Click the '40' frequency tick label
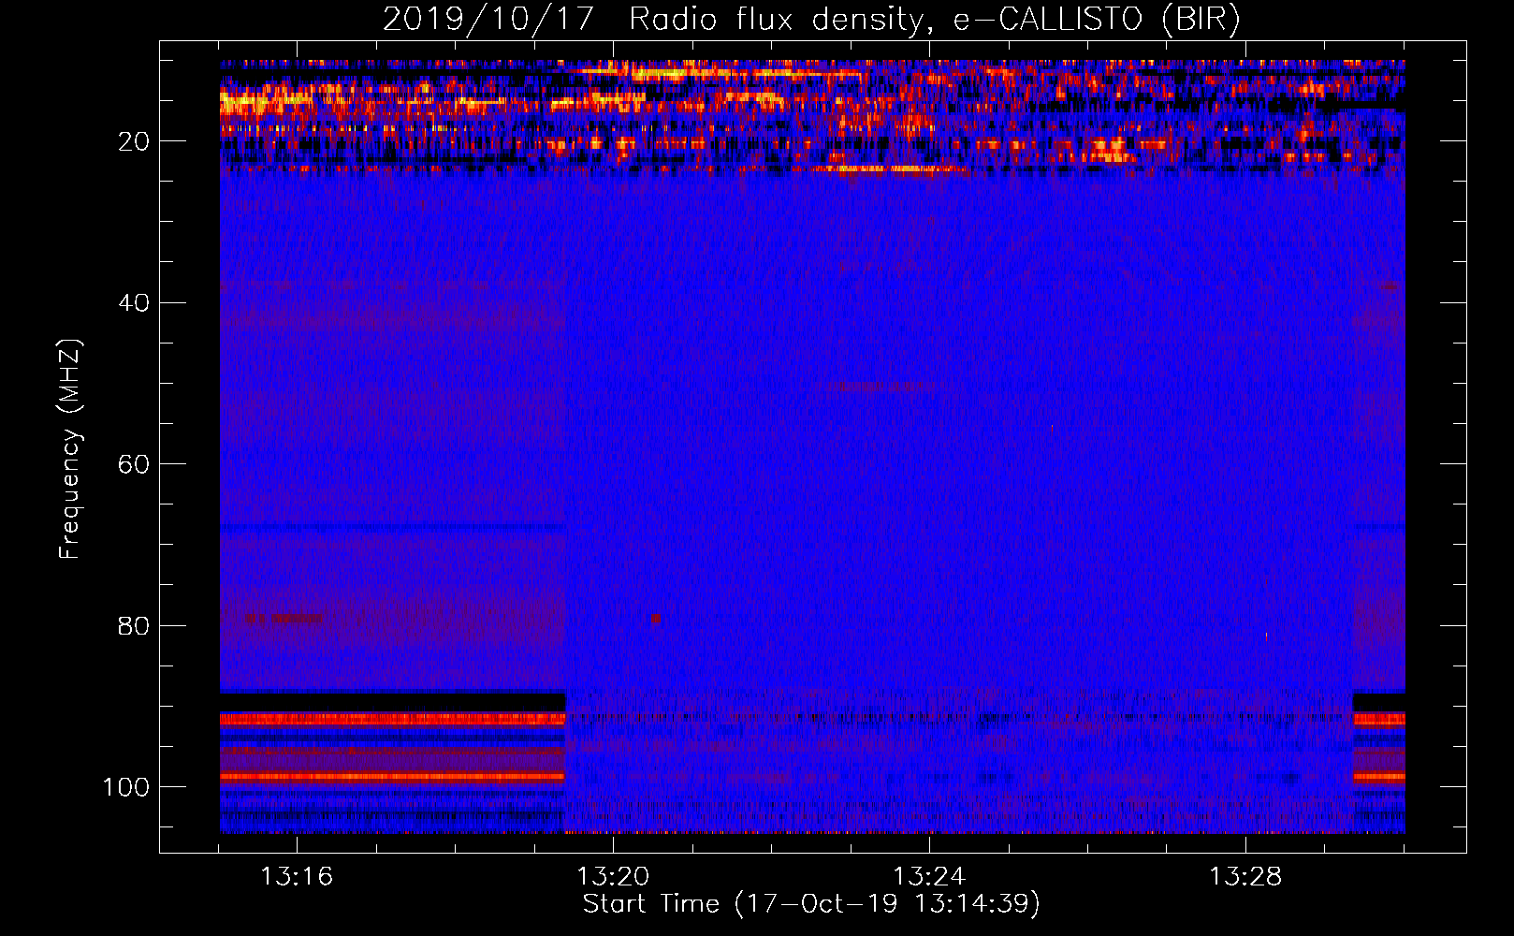Viewport: 1514px width, 936px height. click(134, 303)
